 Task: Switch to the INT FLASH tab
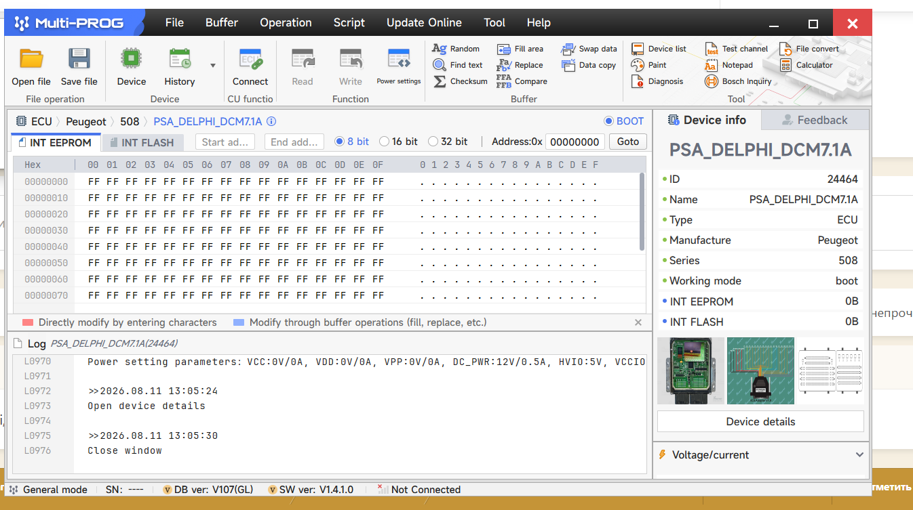[143, 142]
